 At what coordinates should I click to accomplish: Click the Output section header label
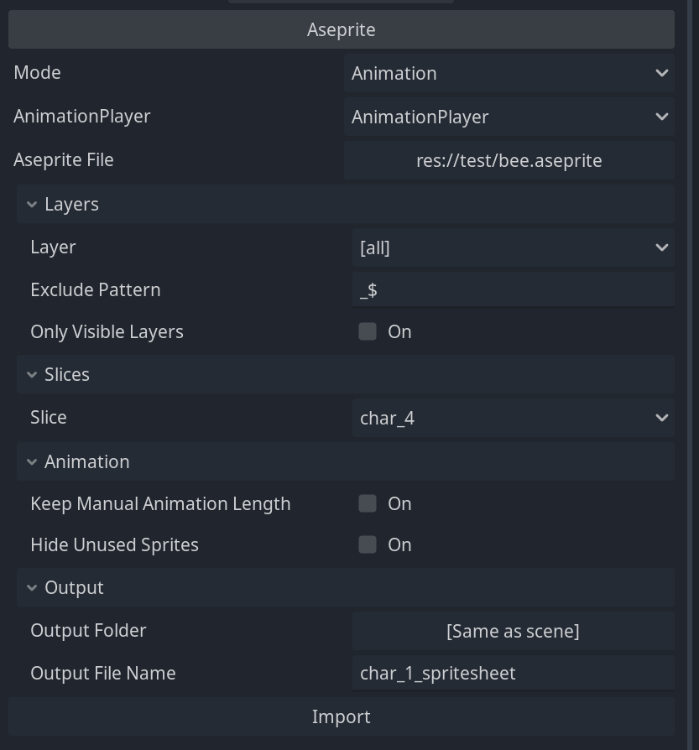[74, 588]
